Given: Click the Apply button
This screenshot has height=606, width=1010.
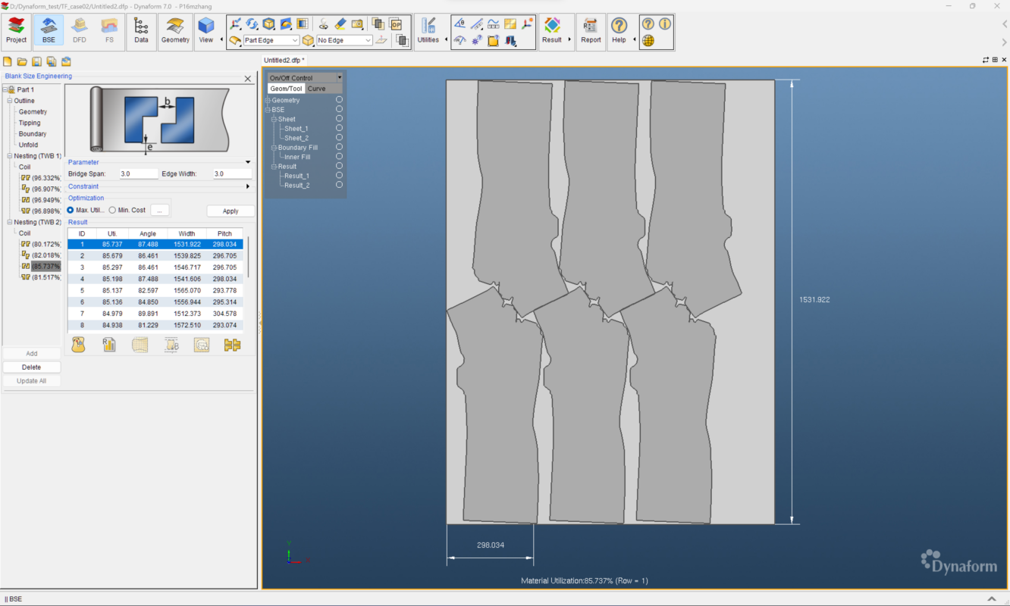Looking at the screenshot, I should click(x=231, y=211).
